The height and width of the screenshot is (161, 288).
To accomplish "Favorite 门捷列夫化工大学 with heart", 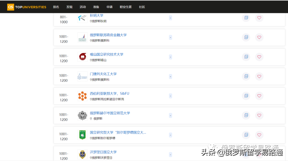I will [259, 76].
